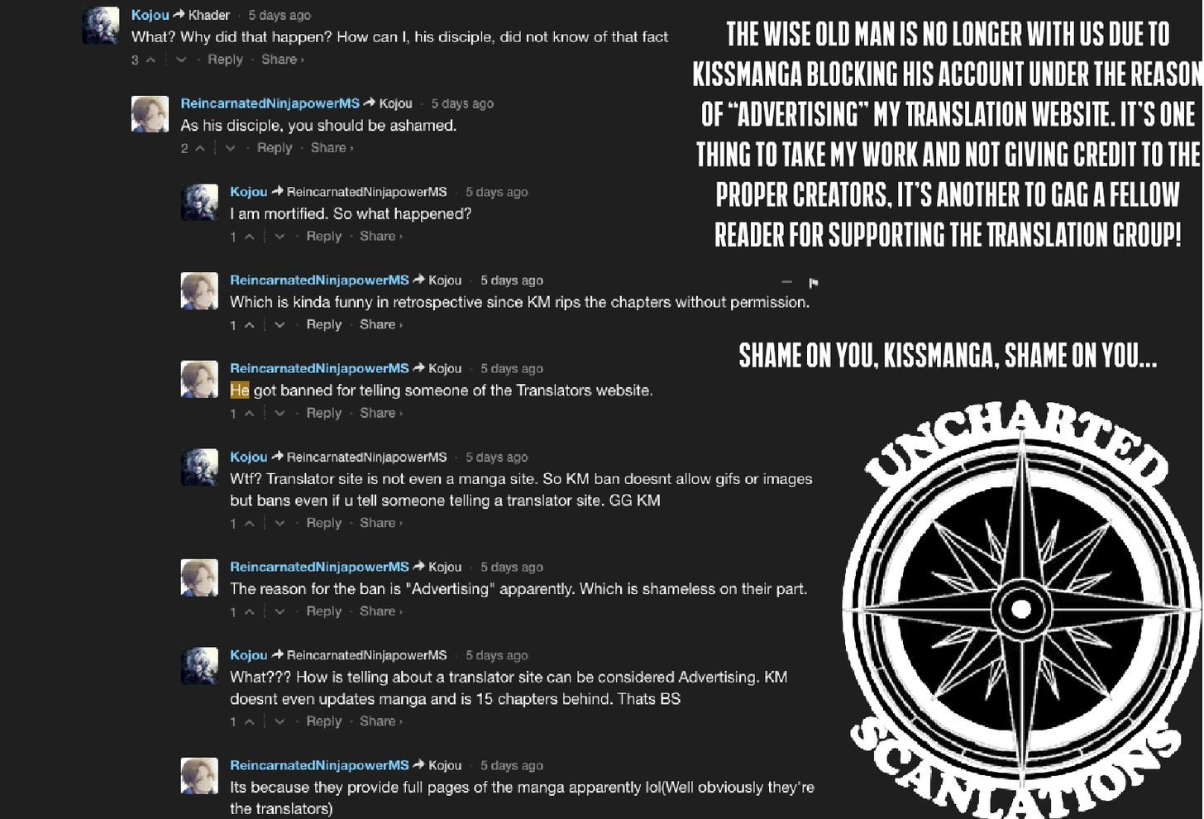
Task: Upvote Kojou's comment to Khader
Action: click(150, 60)
